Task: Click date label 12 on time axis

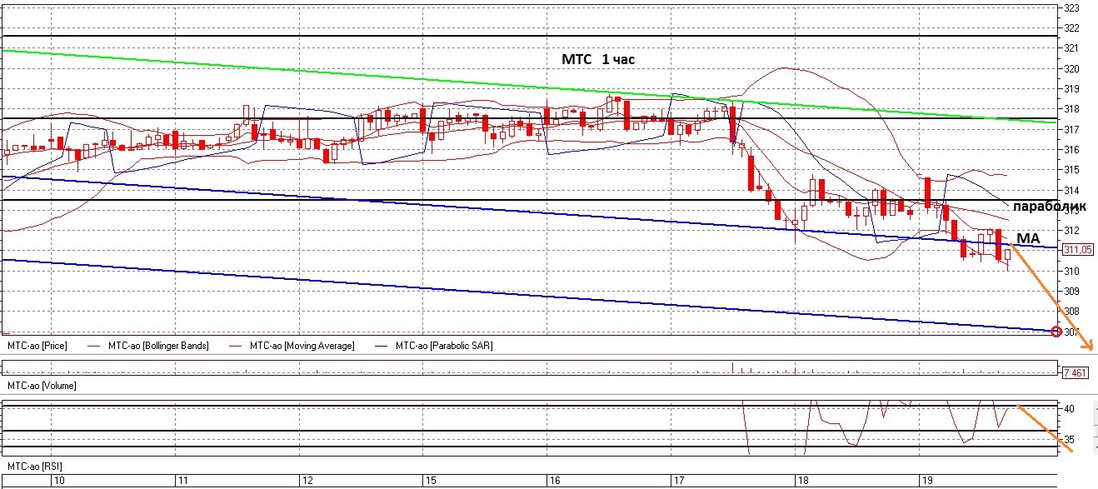Action: [307, 482]
